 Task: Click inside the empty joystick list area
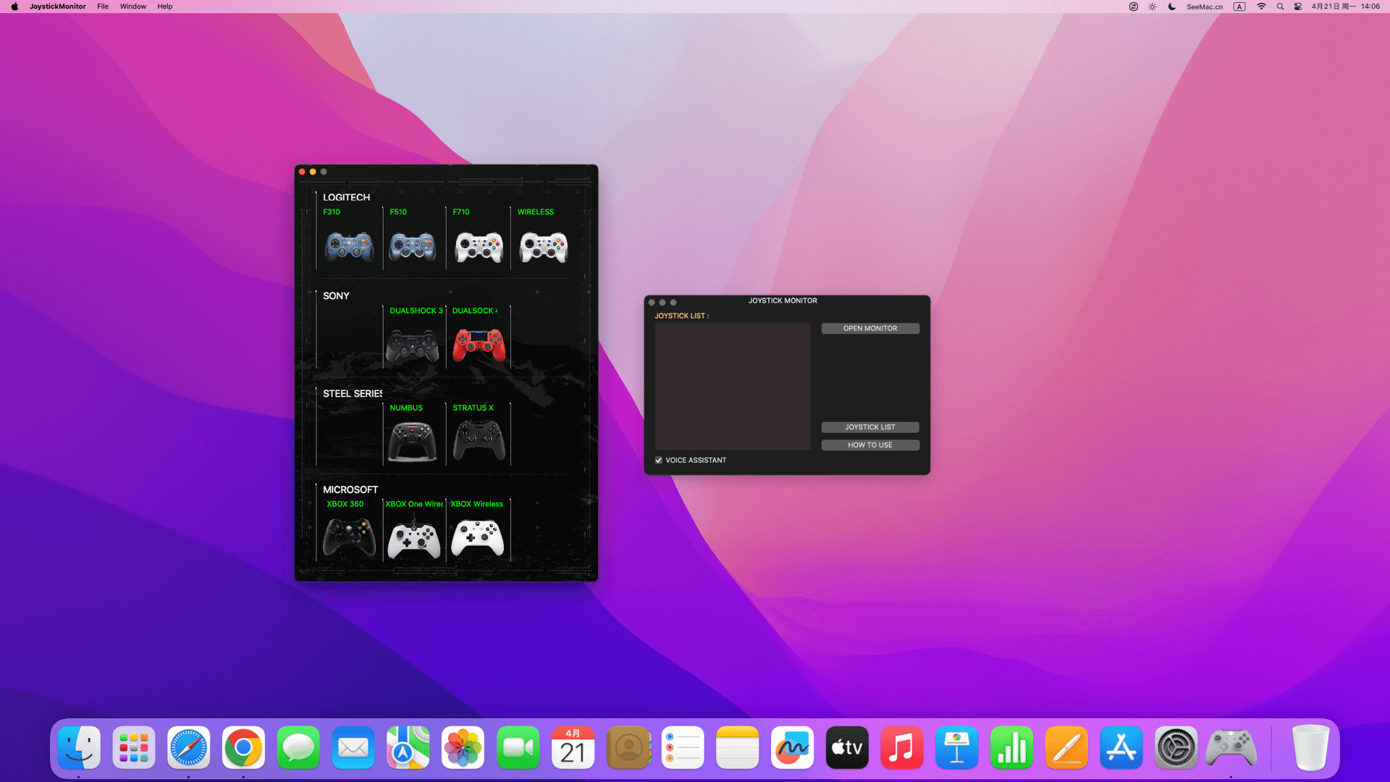pos(733,386)
